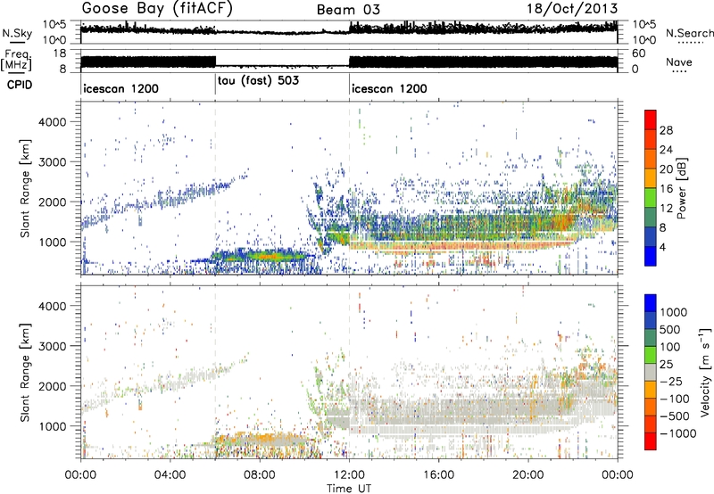This screenshot has width=714, height=494.
Task: Click the '28' power colorbar value
Action: [666, 130]
